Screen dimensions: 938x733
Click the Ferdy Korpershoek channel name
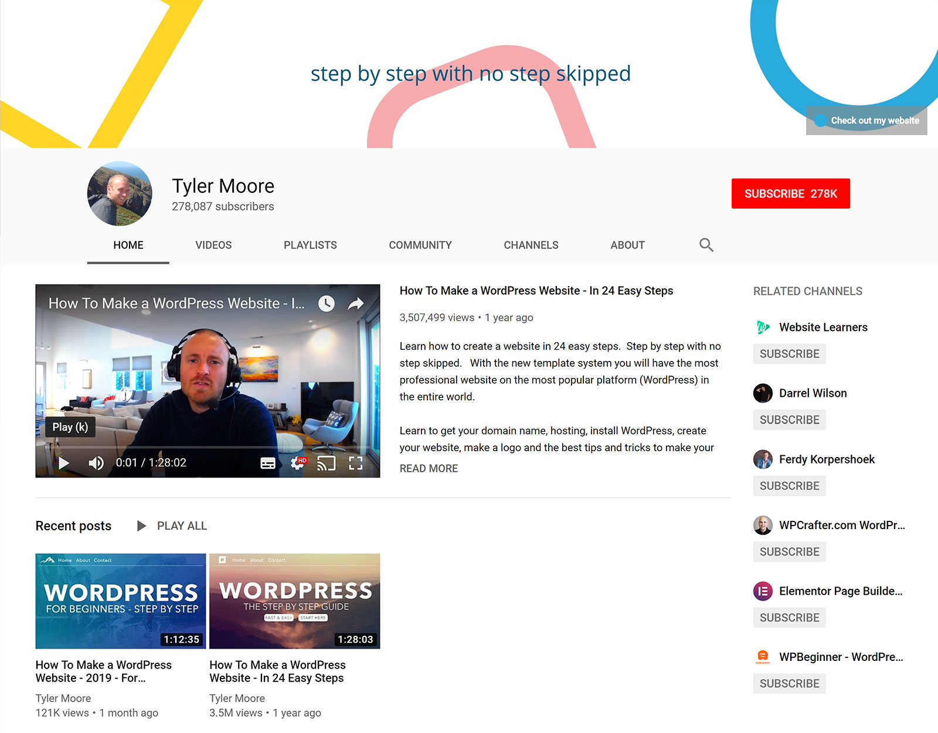point(827,459)
